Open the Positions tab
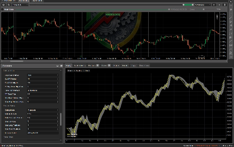The image size is (234, 147). pos(93,65)
